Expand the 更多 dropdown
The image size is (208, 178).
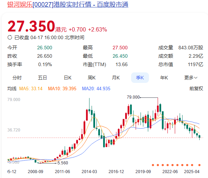(191, 78)
